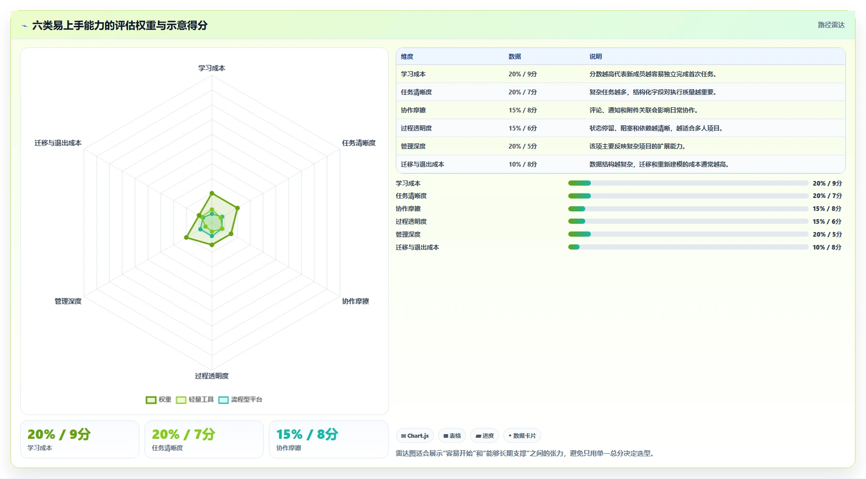Screen dimensions: 866x479
Task: Click 协作摩擦 label in progress list
Action: pos(408,209)
